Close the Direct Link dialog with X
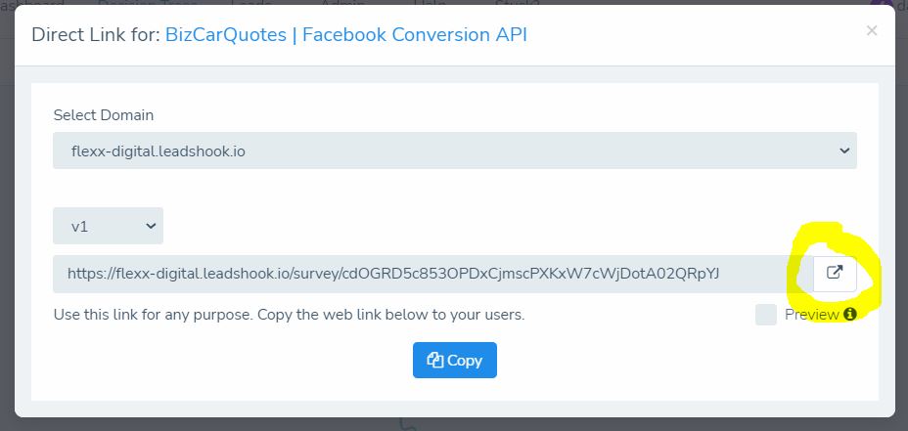 coord(872,30)
